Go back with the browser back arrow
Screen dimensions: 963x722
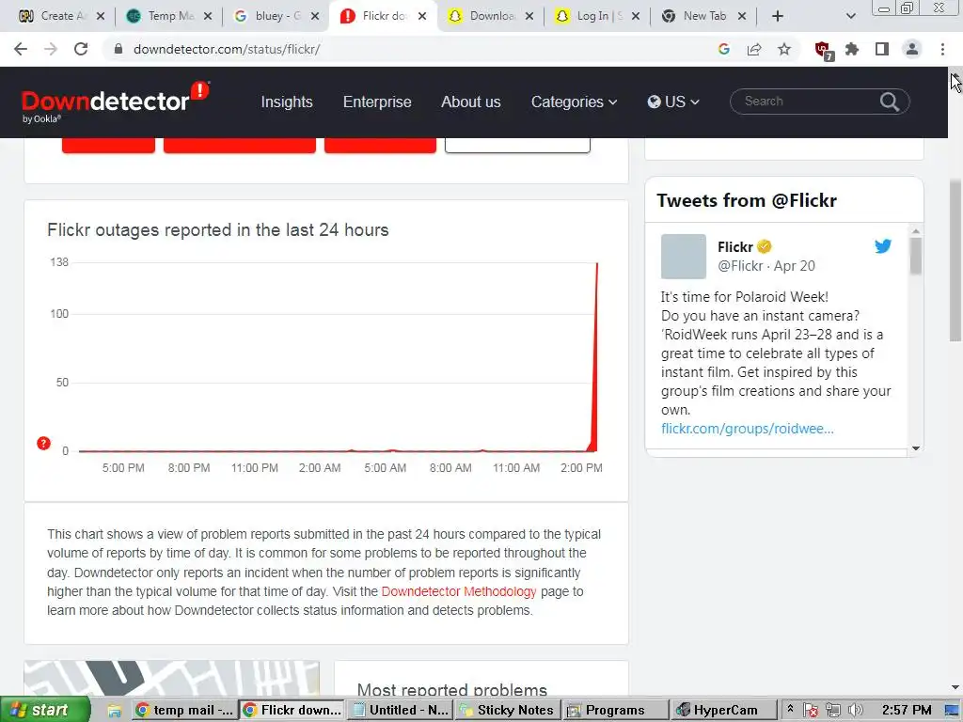(21, 49)
